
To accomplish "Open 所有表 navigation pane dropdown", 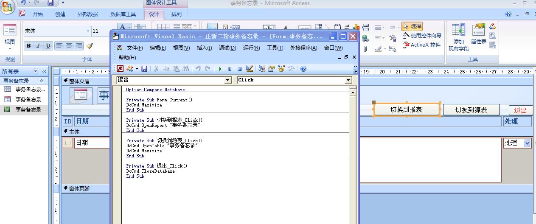I will click(x=35, y=72).
